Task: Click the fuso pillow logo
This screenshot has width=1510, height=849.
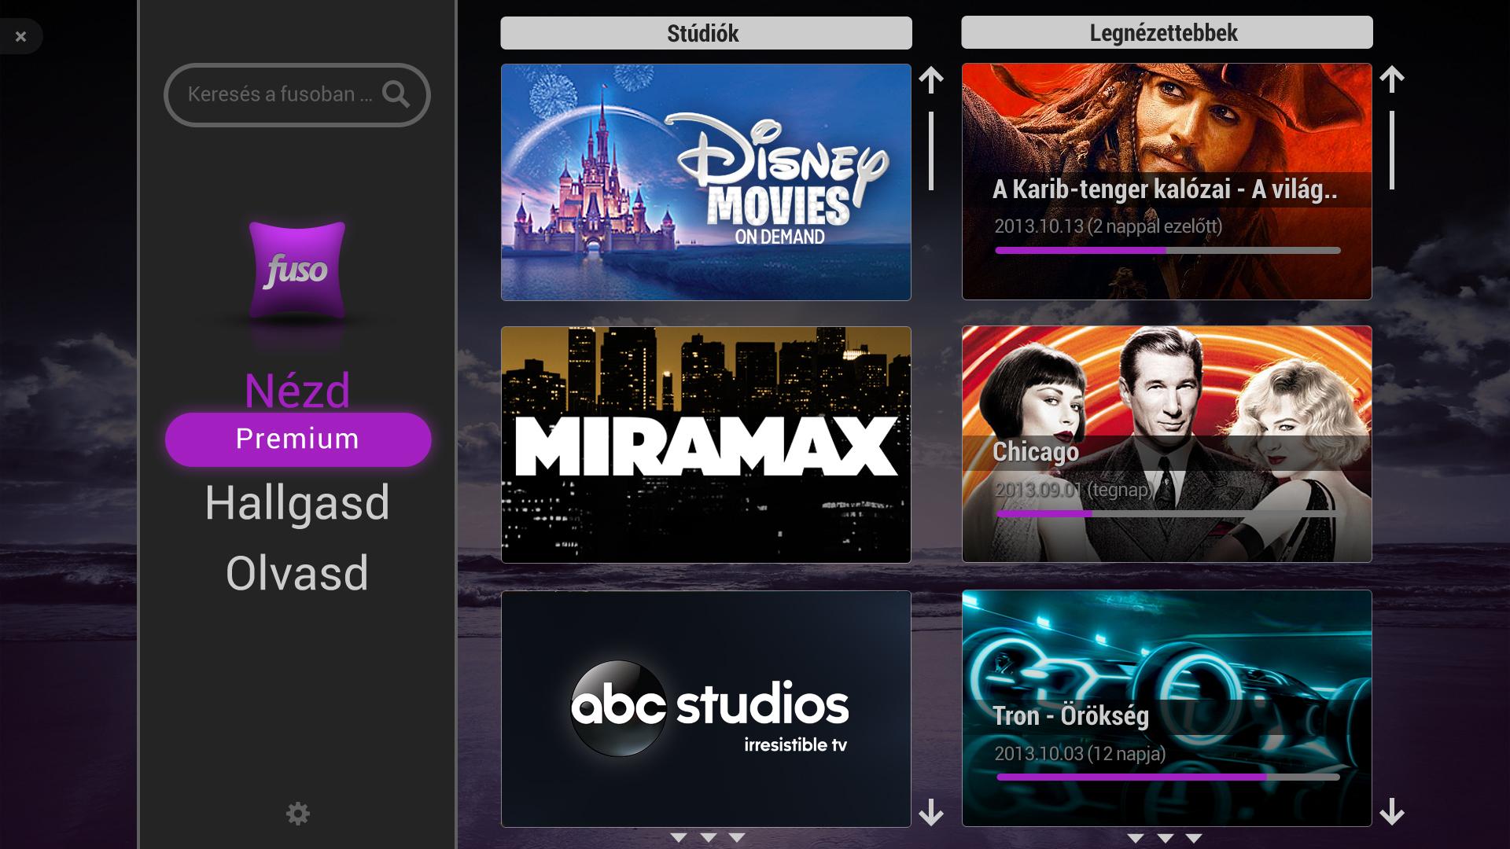Action: [x=297, y=270]
